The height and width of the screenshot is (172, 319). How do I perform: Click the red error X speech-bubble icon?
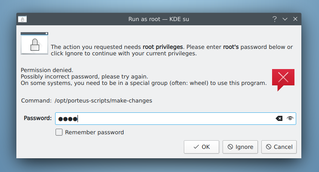(283, 80)
